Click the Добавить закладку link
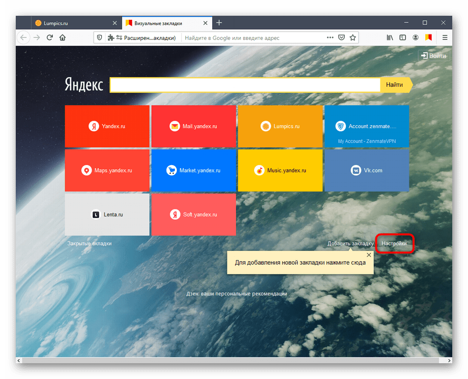The image size is (468, 379). pos(350,243)
